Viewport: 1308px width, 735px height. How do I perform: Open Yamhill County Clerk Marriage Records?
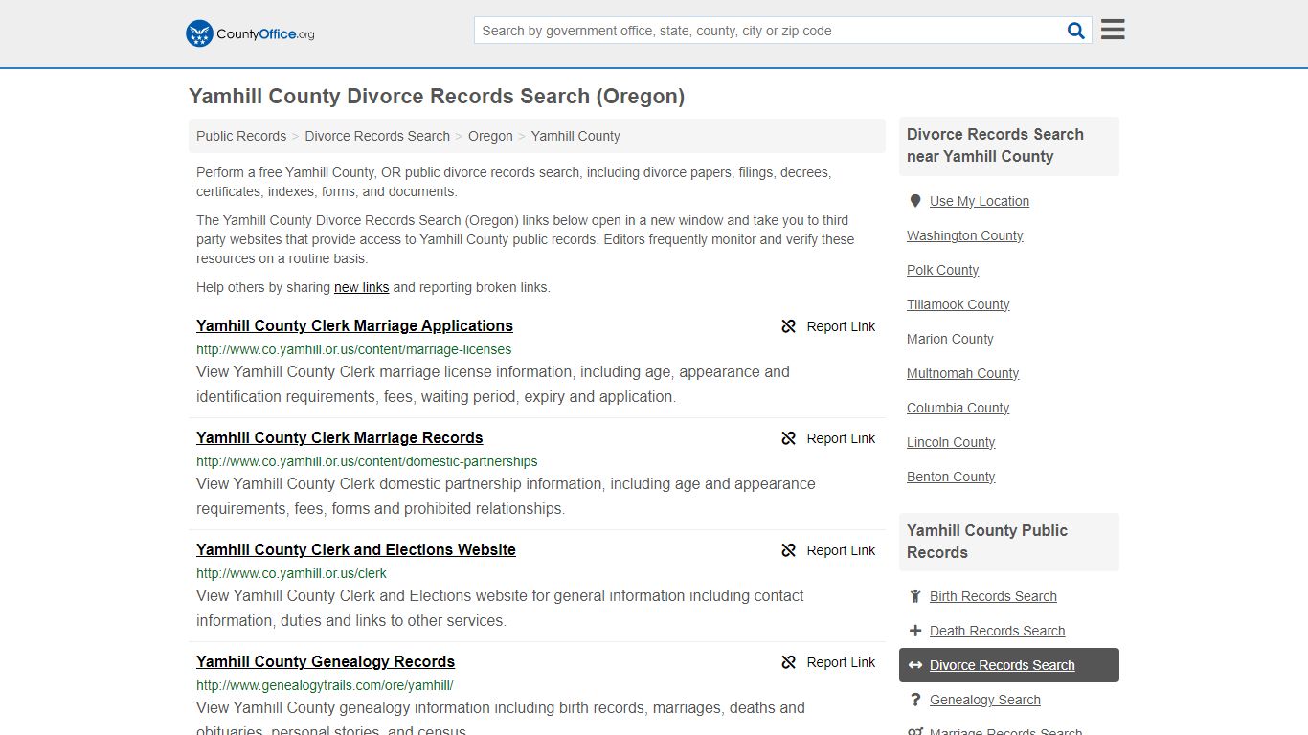(x=339, y=437)
